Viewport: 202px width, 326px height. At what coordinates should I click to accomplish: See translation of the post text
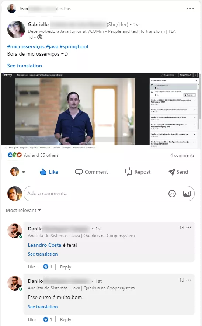(25, 66)
